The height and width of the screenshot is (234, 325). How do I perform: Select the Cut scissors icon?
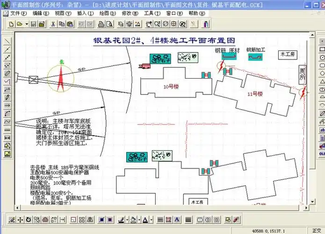pos(53,23)
